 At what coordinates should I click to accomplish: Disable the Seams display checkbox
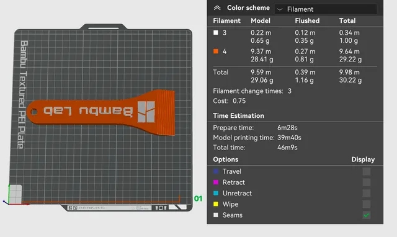[367, 215]
